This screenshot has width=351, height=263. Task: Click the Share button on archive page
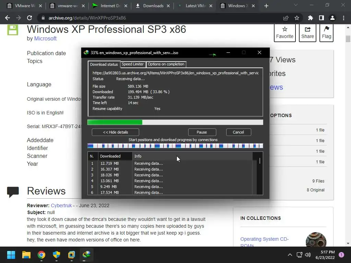tap(307, 33)
